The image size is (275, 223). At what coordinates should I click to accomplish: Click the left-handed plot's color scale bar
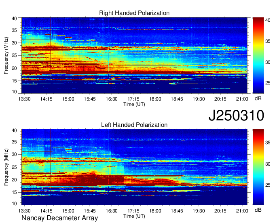[x=258, y=167]
